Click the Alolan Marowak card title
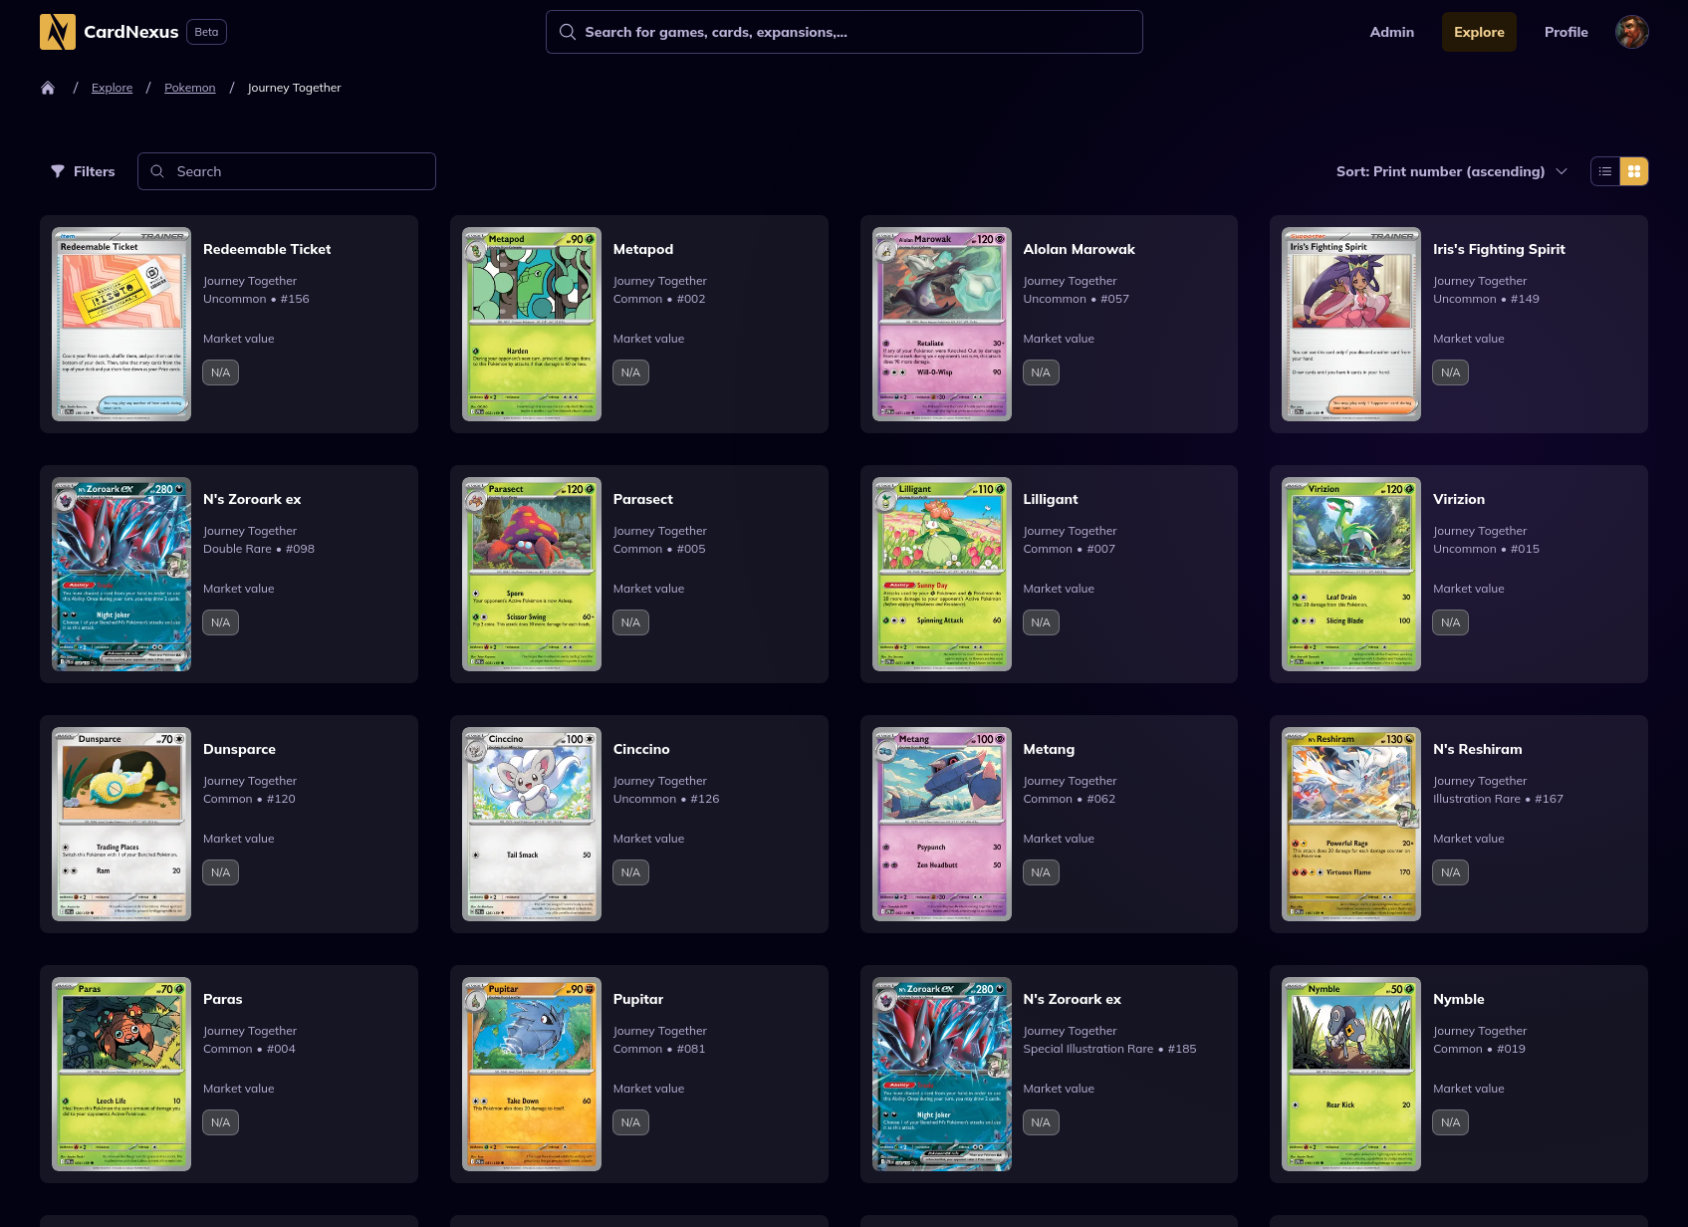 tap(1079, 249)
